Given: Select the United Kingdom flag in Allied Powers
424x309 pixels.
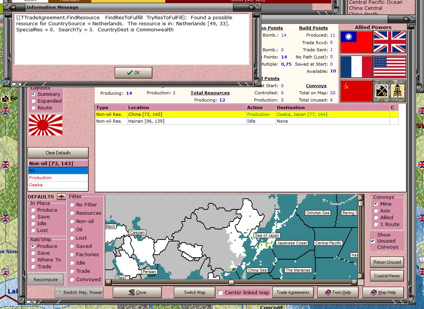Looking at the screenshot, I should click(390, 42).
